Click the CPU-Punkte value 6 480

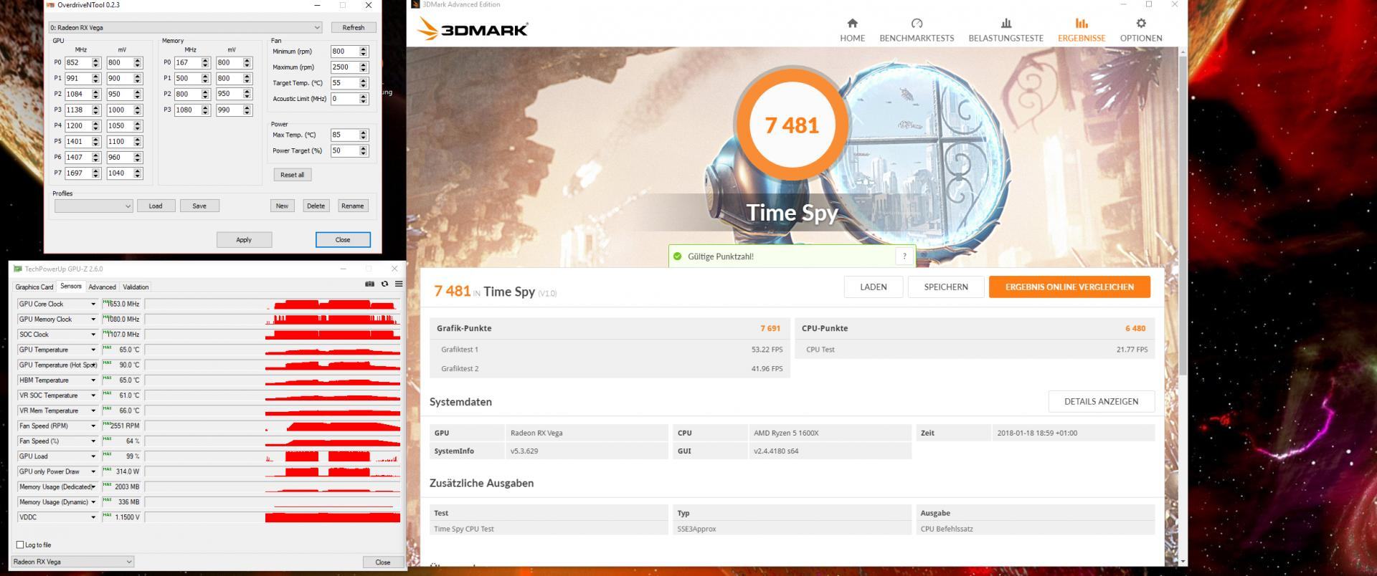(x=1135, y=328)
